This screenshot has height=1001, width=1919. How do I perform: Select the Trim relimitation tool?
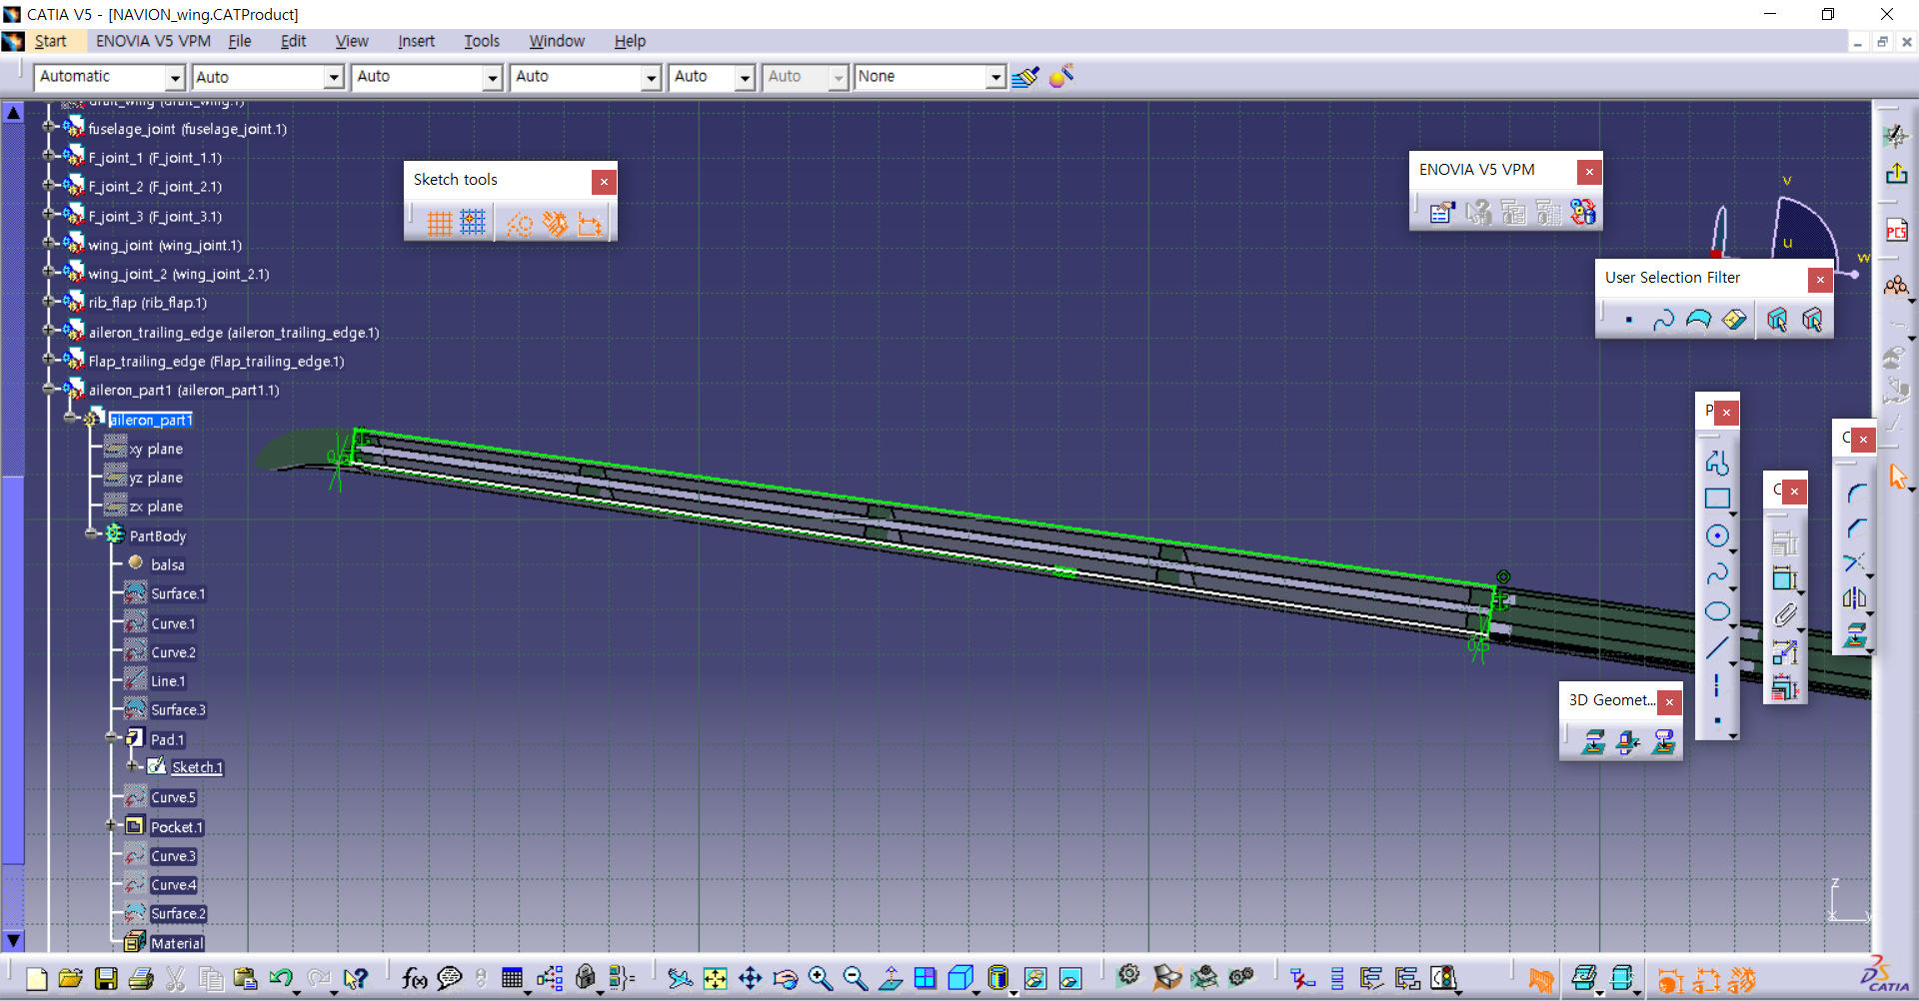(x=1854, y=563)
